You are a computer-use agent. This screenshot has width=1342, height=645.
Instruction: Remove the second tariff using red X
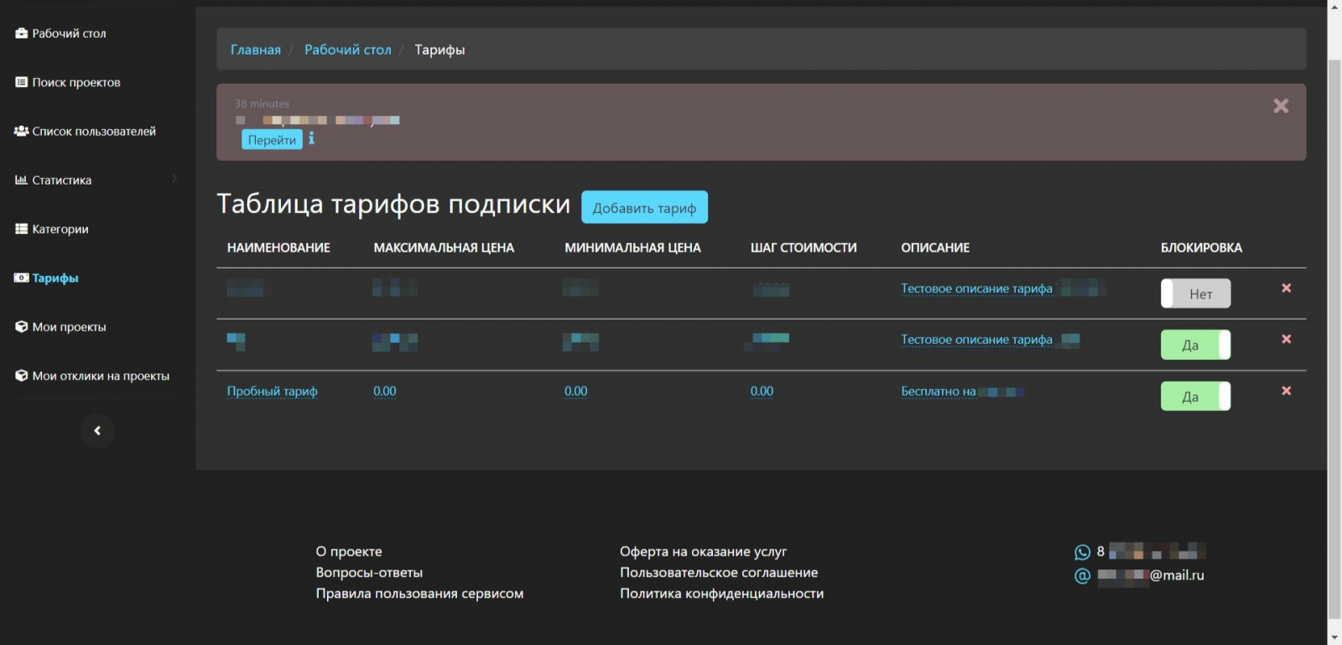pyautogui.click(x=1286, y=340)
